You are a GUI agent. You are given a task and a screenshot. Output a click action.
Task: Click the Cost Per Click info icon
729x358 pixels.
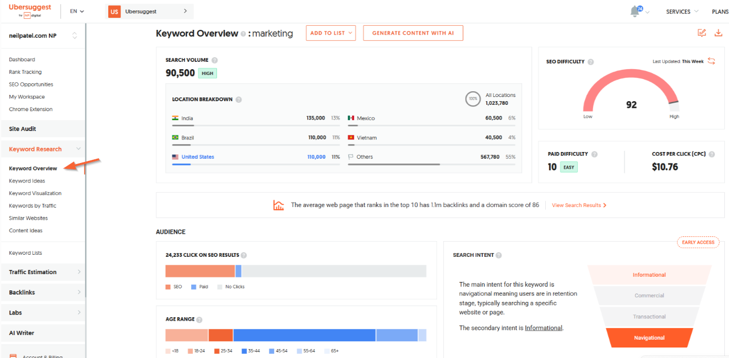(x=712, y=154)
